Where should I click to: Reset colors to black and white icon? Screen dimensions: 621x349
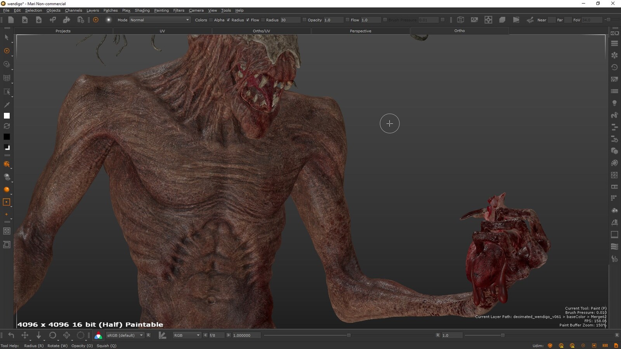pyautogui.click(x=7, y=147)
